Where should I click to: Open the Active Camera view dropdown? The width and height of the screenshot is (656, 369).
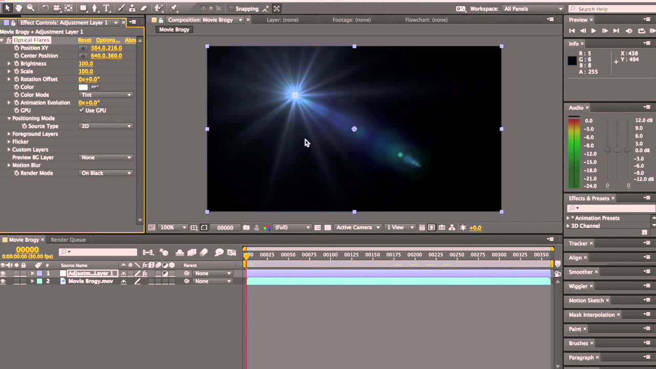[x=358, y=228]
